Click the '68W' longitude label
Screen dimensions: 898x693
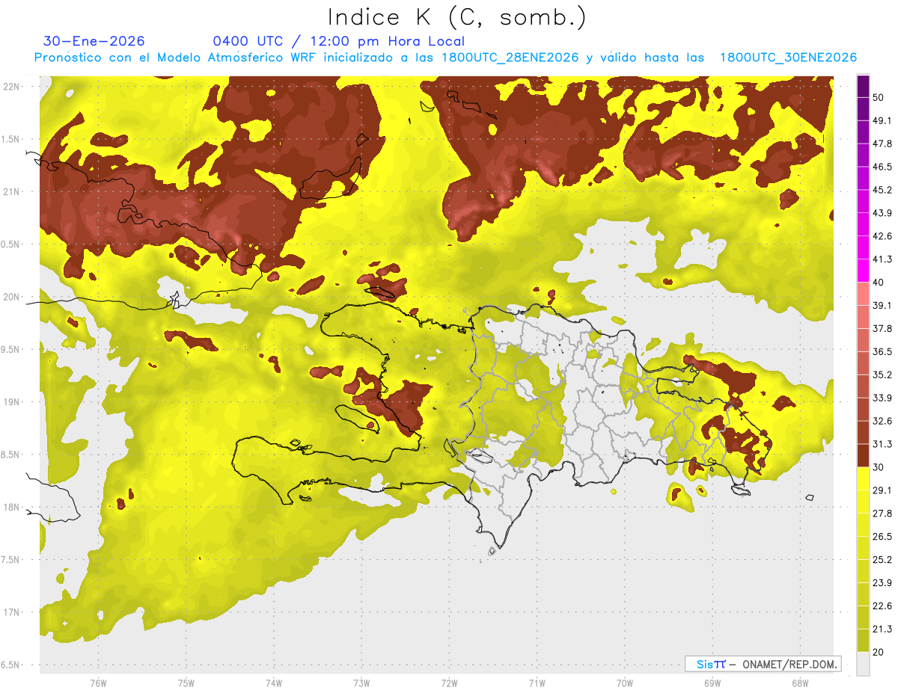click(x=799, y=683)
